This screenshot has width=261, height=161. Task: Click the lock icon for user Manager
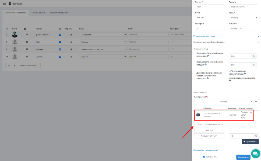(71, 49)
